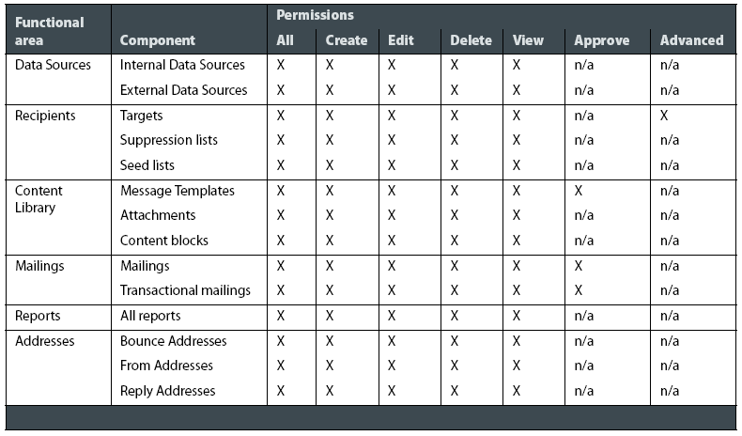
Task: Click the Component column header
Action: tap(157, 40)
